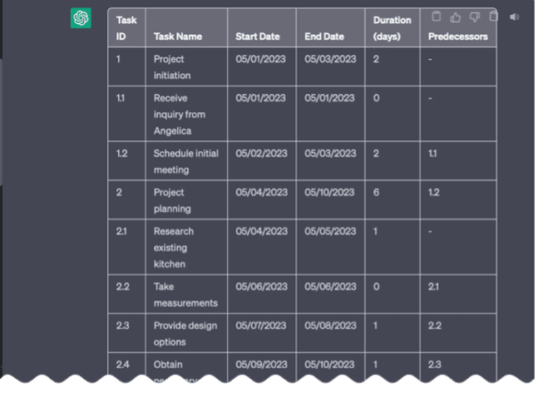Click the Task ID column header
Screen dimensions: 538x403
126,27
